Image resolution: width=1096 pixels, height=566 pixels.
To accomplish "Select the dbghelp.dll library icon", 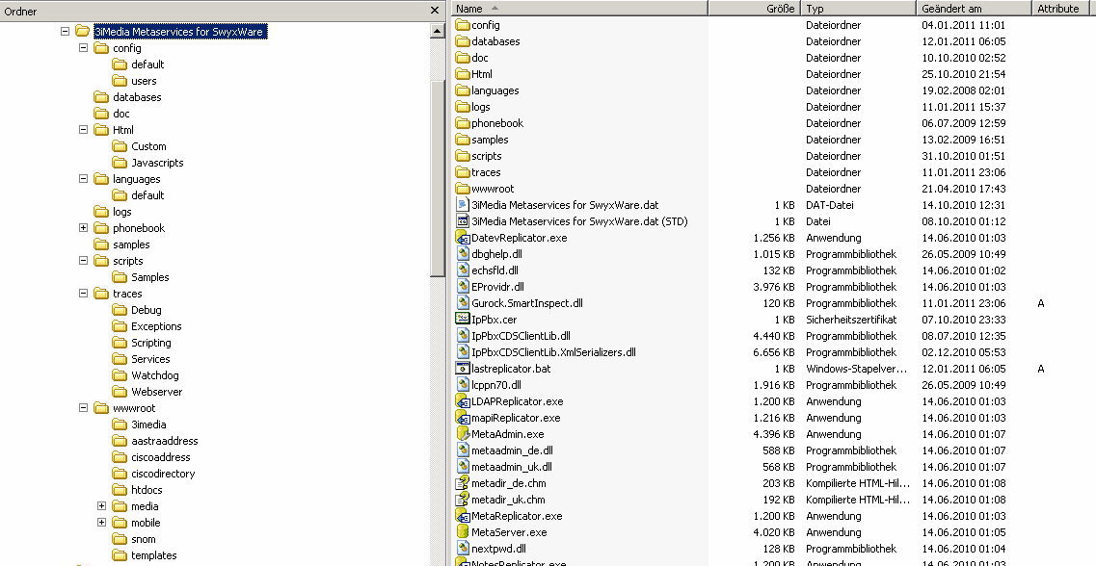I will pyautogui.click(x=462, y=254).
